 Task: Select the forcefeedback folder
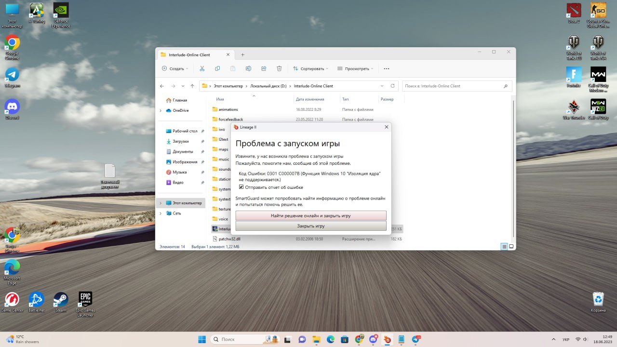pos(231,120)
